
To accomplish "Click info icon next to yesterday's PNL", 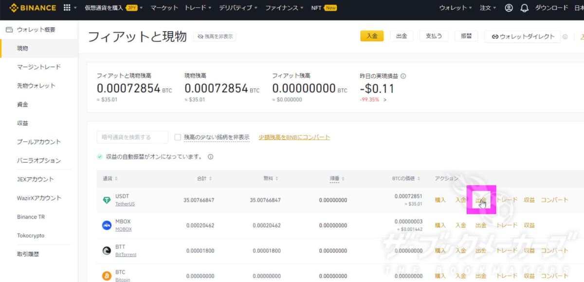I will (403, 76).
